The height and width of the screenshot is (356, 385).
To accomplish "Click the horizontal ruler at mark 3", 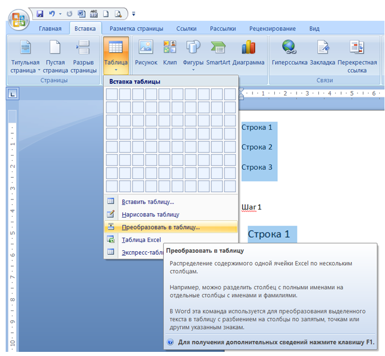I will tap(307, 93).
